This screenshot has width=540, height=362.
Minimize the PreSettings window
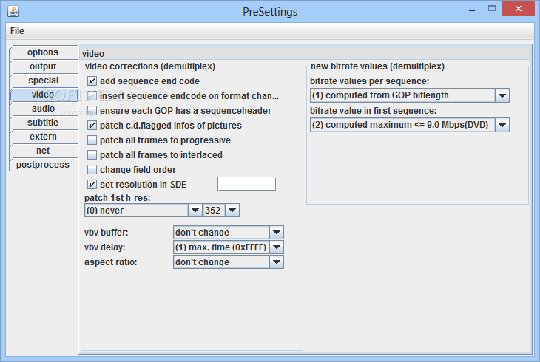[x=472, y=10]
